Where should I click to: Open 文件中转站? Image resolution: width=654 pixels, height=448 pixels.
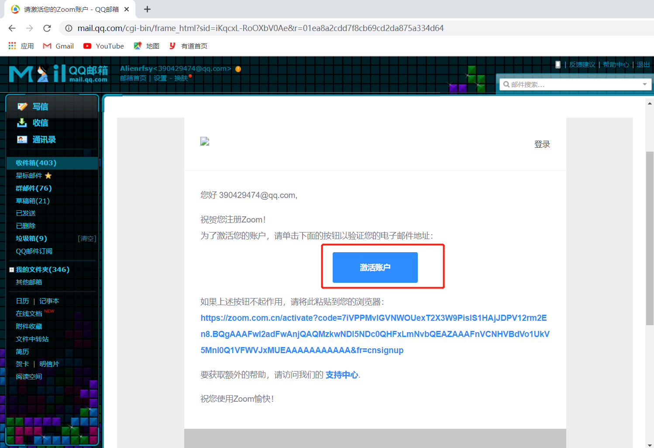coord(32,339)
